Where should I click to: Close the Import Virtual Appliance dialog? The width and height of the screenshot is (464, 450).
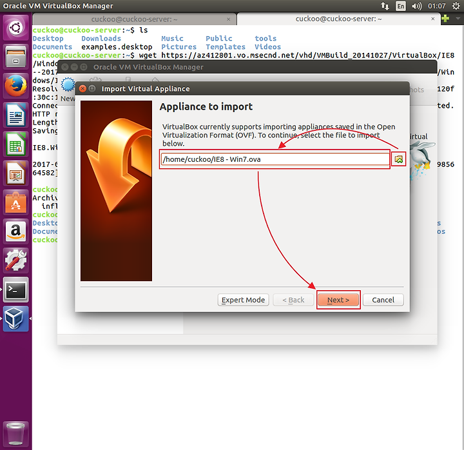[83, 88]
